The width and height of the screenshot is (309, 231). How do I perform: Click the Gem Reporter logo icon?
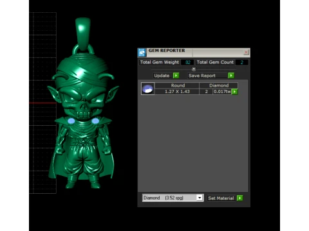click(142, 53)
